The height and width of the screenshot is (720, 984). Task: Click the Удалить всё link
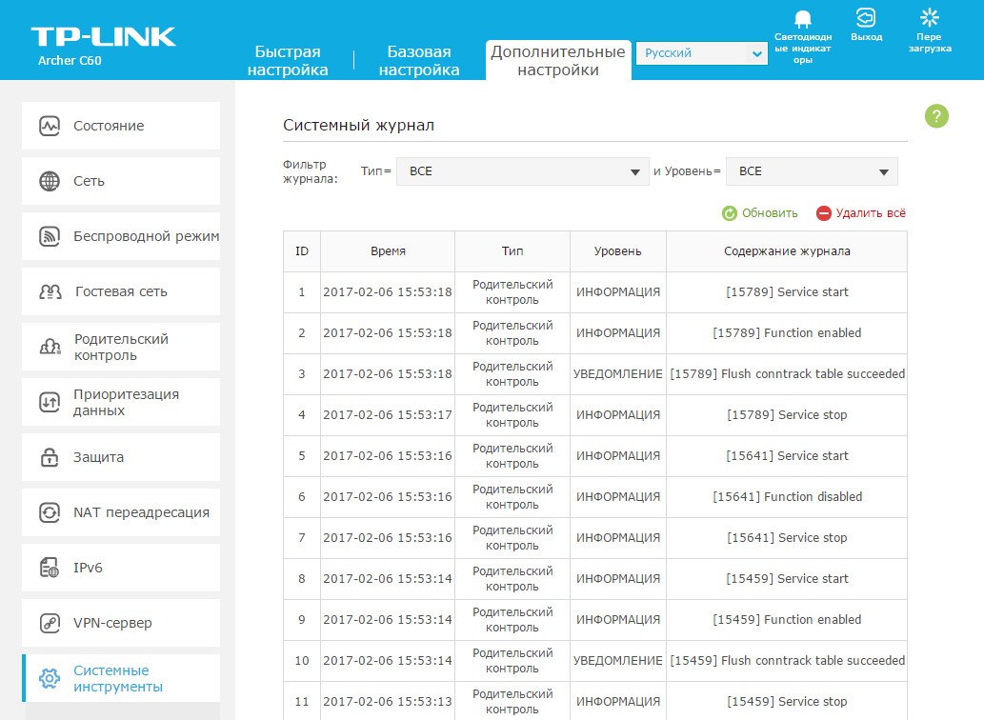pyautogui.click(x=870, y=213)
